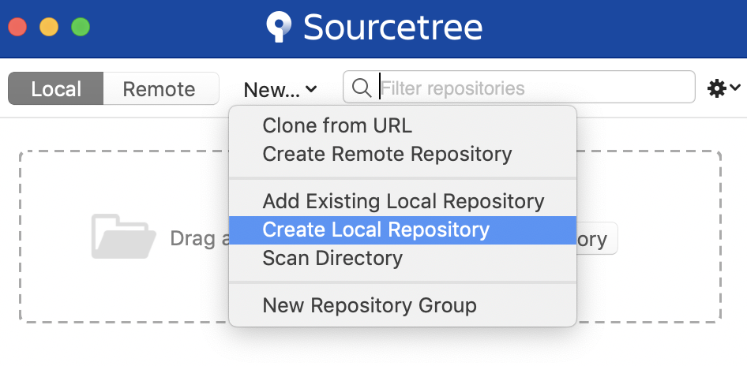The image size is (747, 366).
Task: Choose New Repository Group
Action: (x=403, y=305)
